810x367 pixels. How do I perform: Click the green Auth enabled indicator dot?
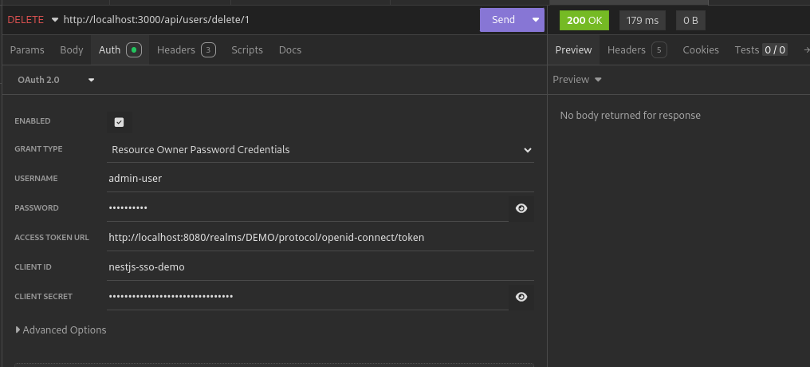(x=134, y=50)
